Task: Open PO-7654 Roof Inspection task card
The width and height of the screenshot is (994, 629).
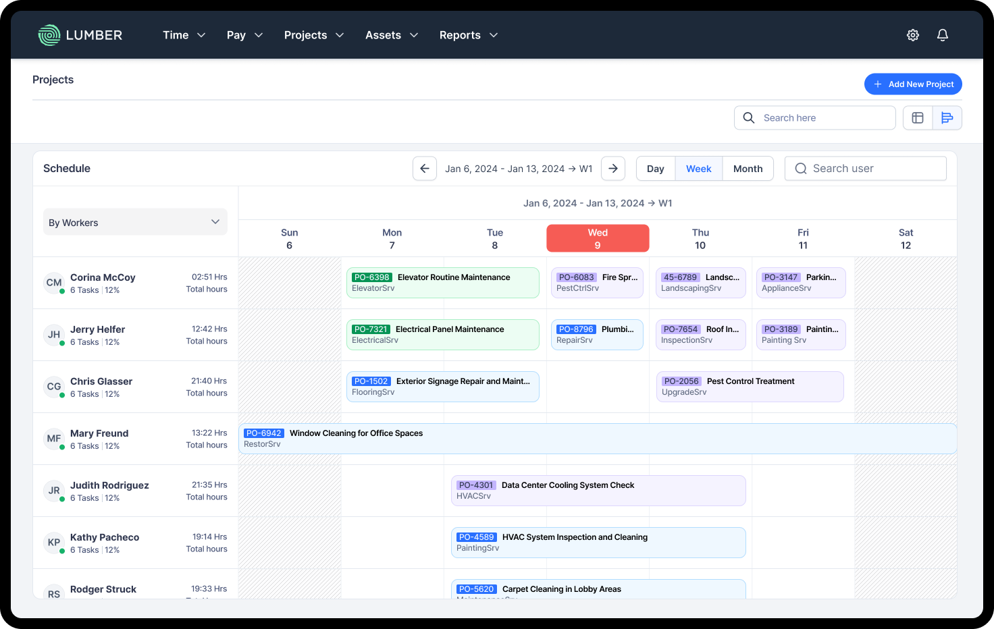Action: click(x=701, y=335)
